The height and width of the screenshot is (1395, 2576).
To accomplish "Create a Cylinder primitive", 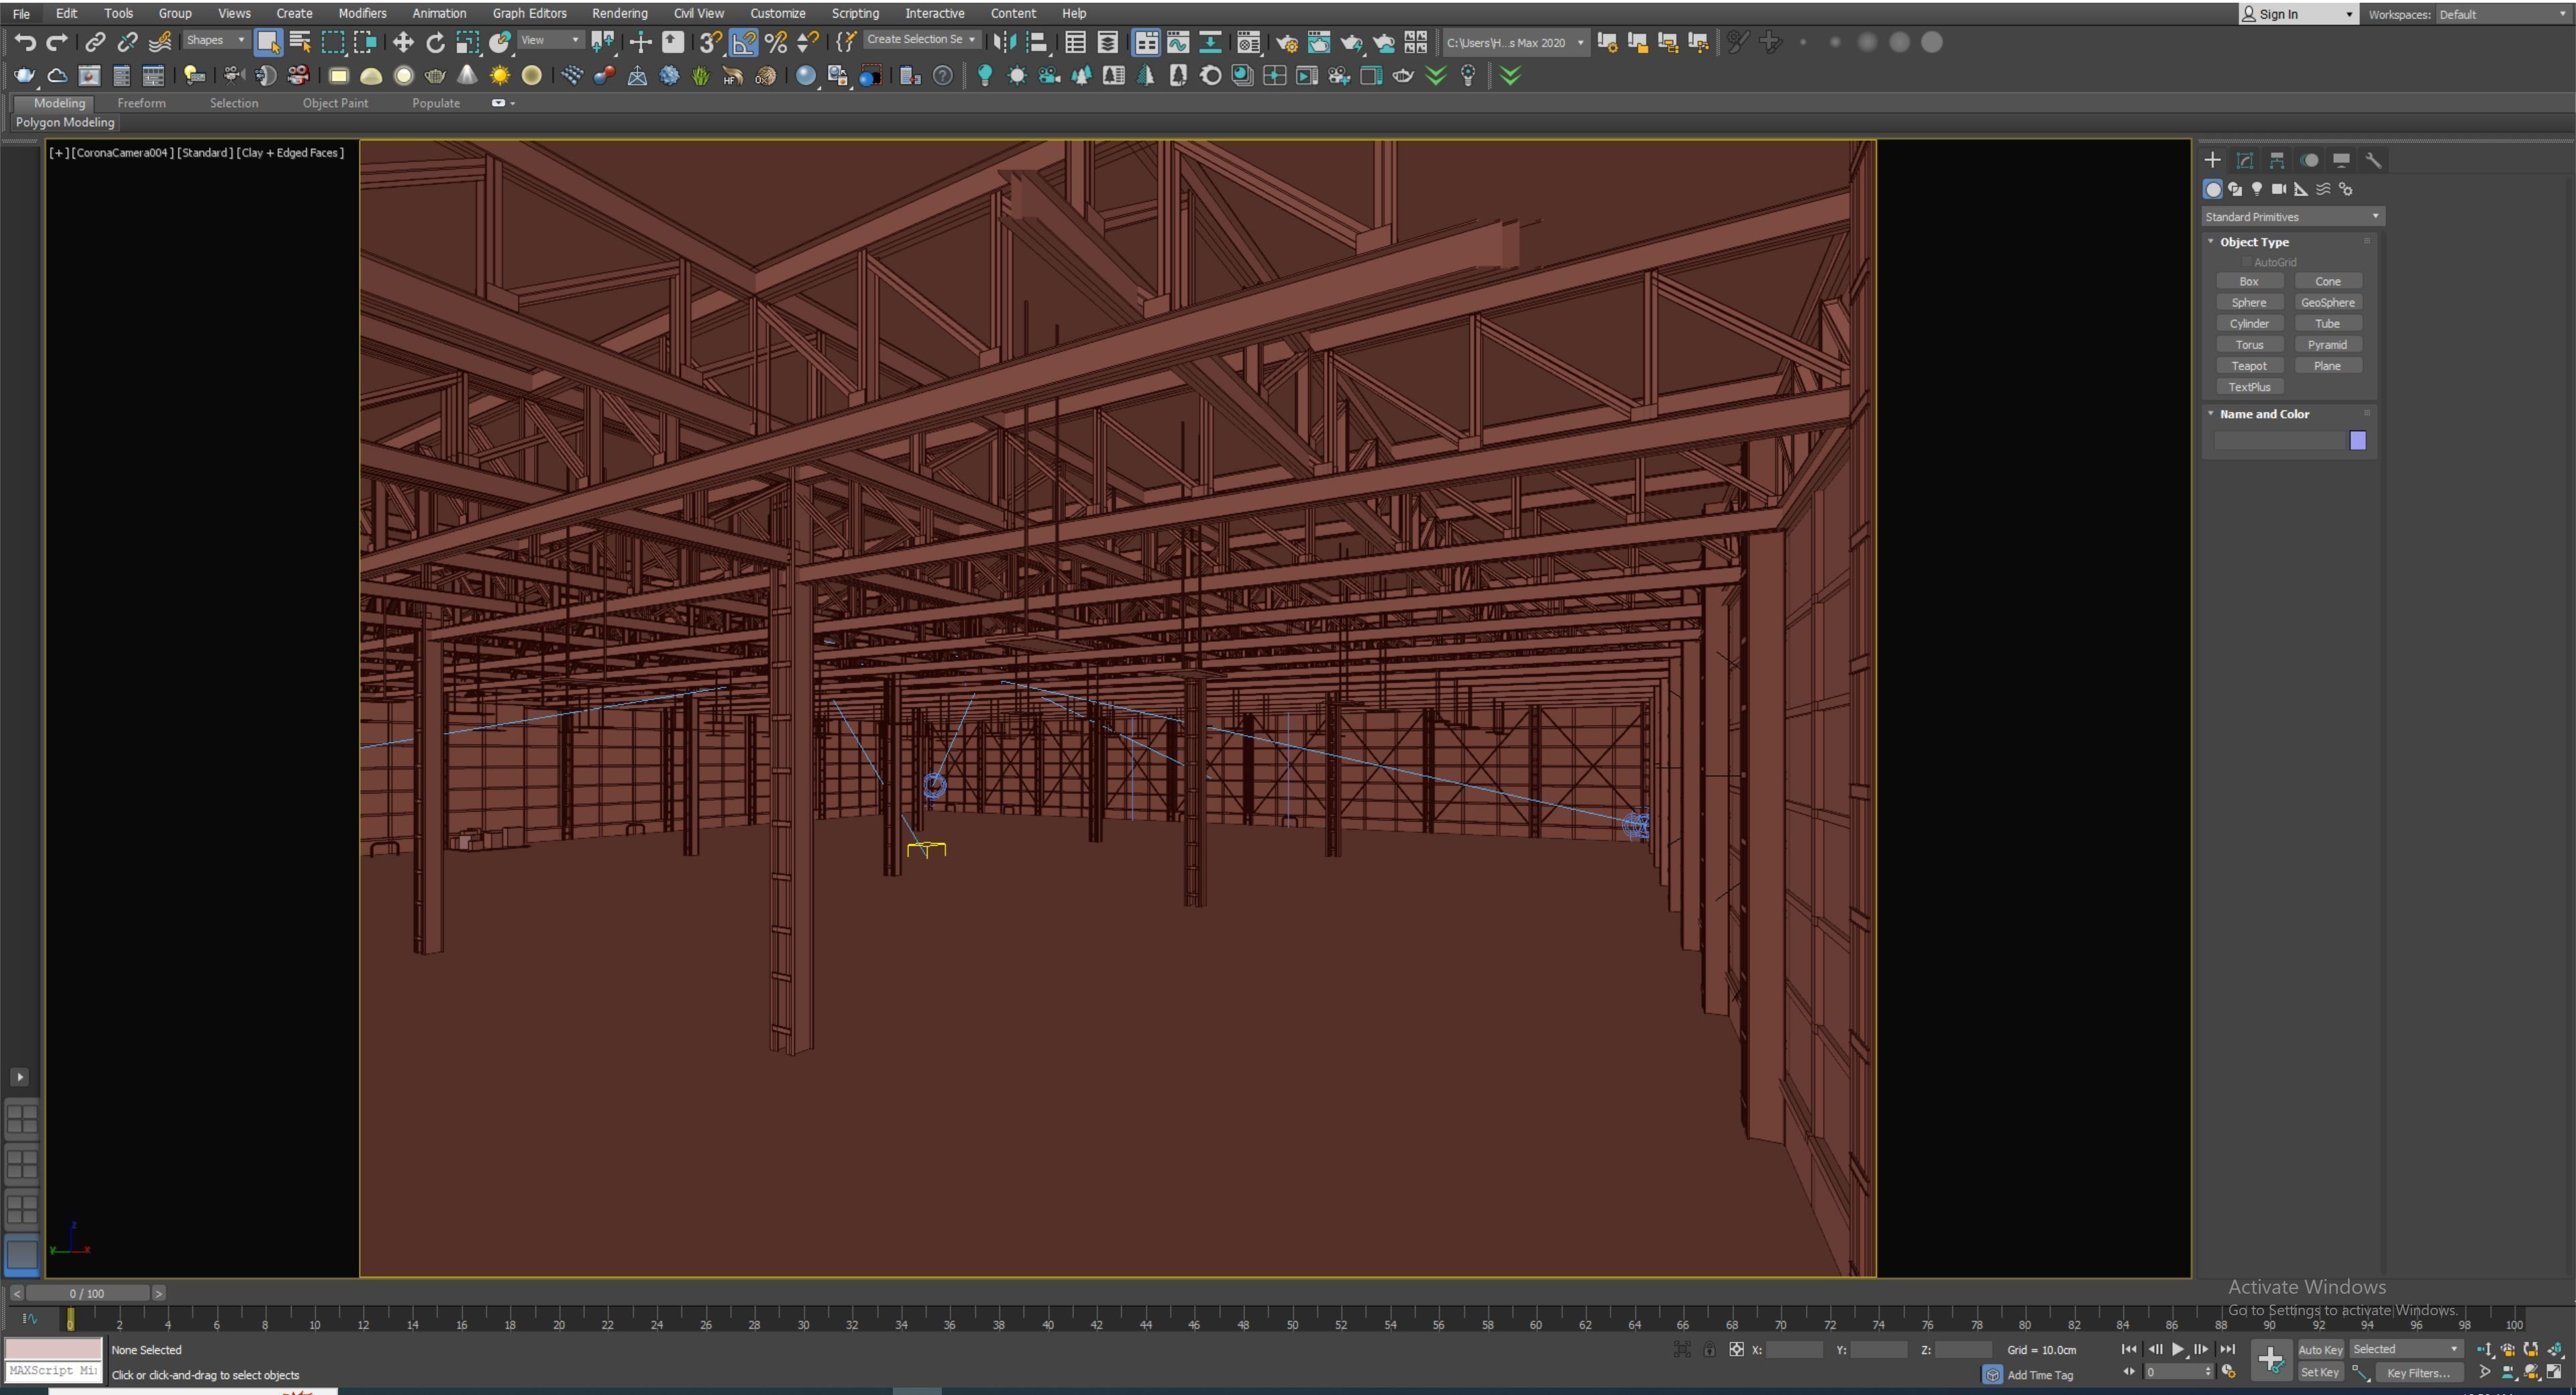I will coord(2249,324).
